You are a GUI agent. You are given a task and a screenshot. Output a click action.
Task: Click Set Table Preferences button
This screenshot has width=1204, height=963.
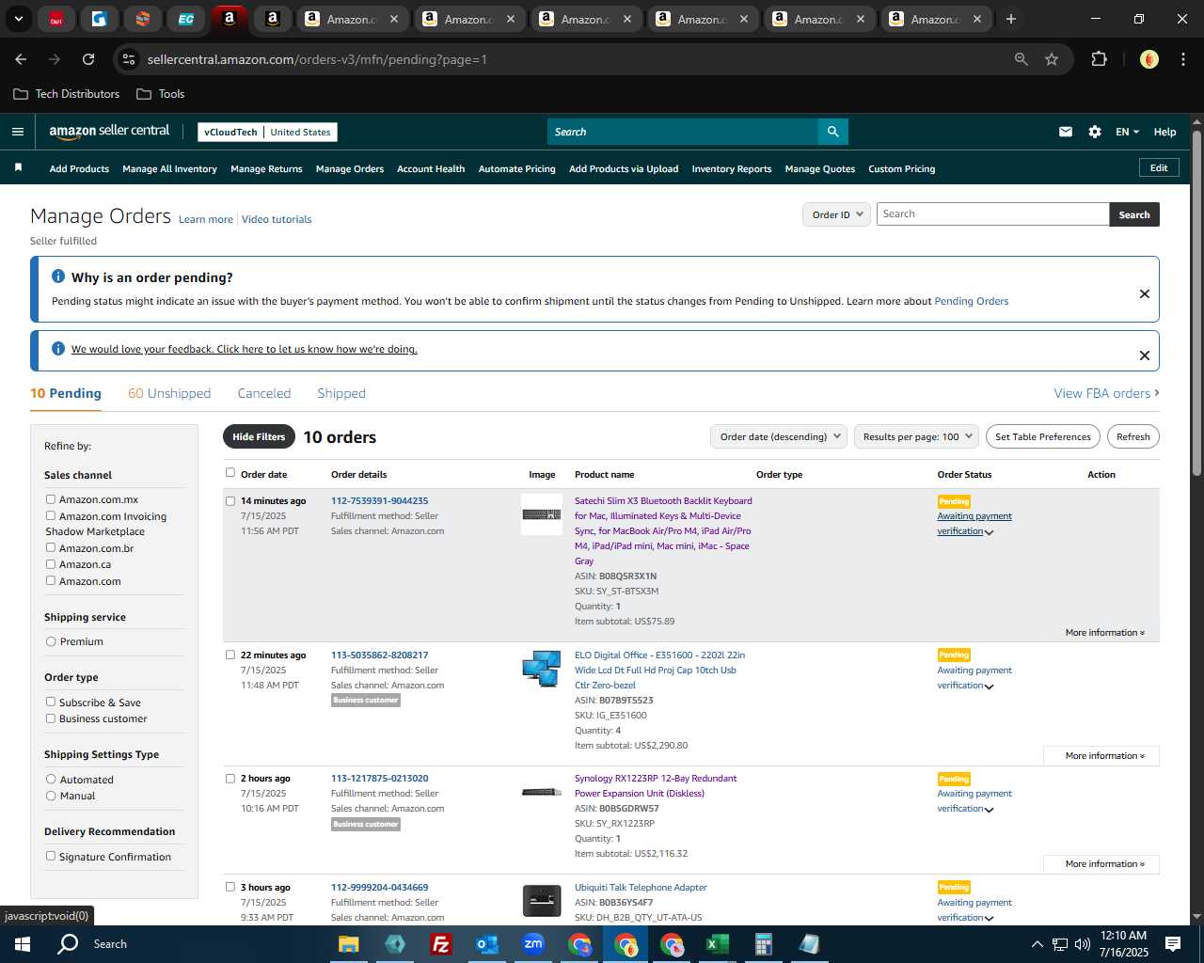1043,436
